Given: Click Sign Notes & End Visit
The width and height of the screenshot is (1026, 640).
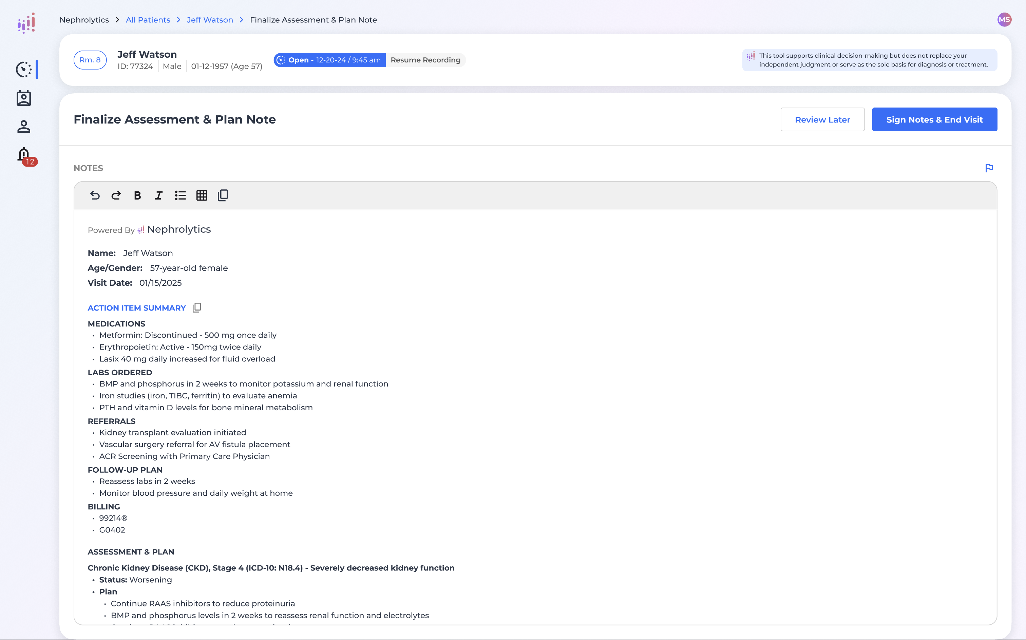Looking at the screenshot, I should point(934,119).
